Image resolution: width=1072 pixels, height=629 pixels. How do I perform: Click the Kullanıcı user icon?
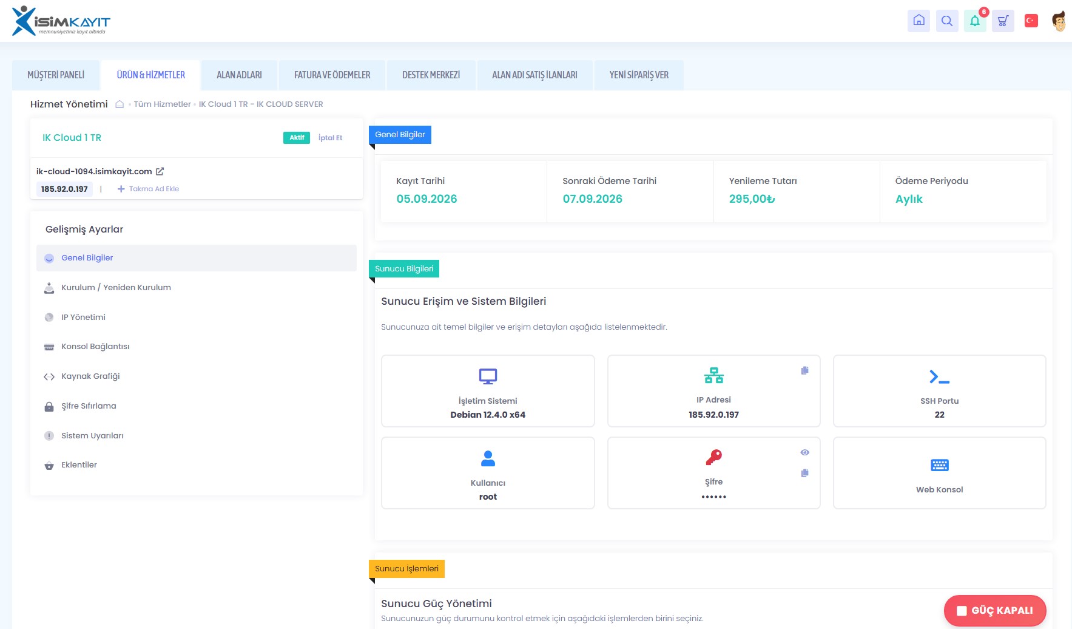click(x=488, y=458)
